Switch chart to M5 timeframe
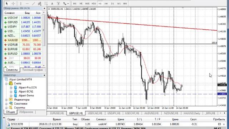This screenshot has width=229, height=129. point(81,4)
